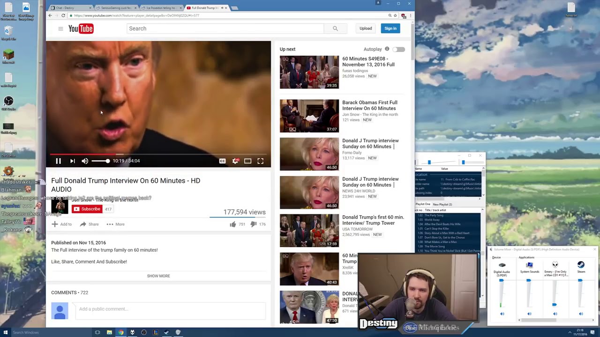Viewport: 600px width, 337px height.
Task: Switch to theater mode
Action: pyautogui.click(x=247, y=161)
